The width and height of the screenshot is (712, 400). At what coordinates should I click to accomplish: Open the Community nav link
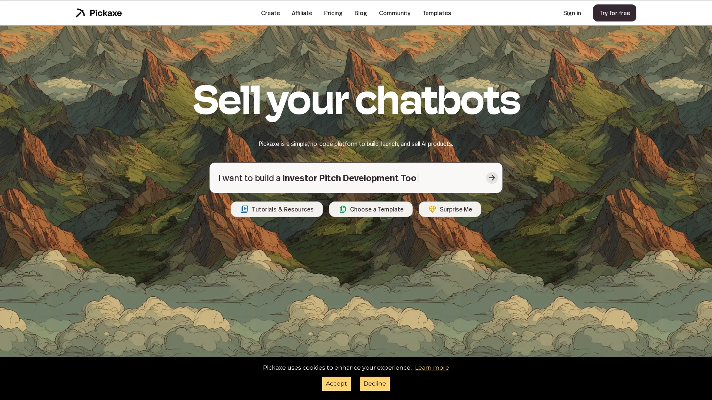coord(395,13)
